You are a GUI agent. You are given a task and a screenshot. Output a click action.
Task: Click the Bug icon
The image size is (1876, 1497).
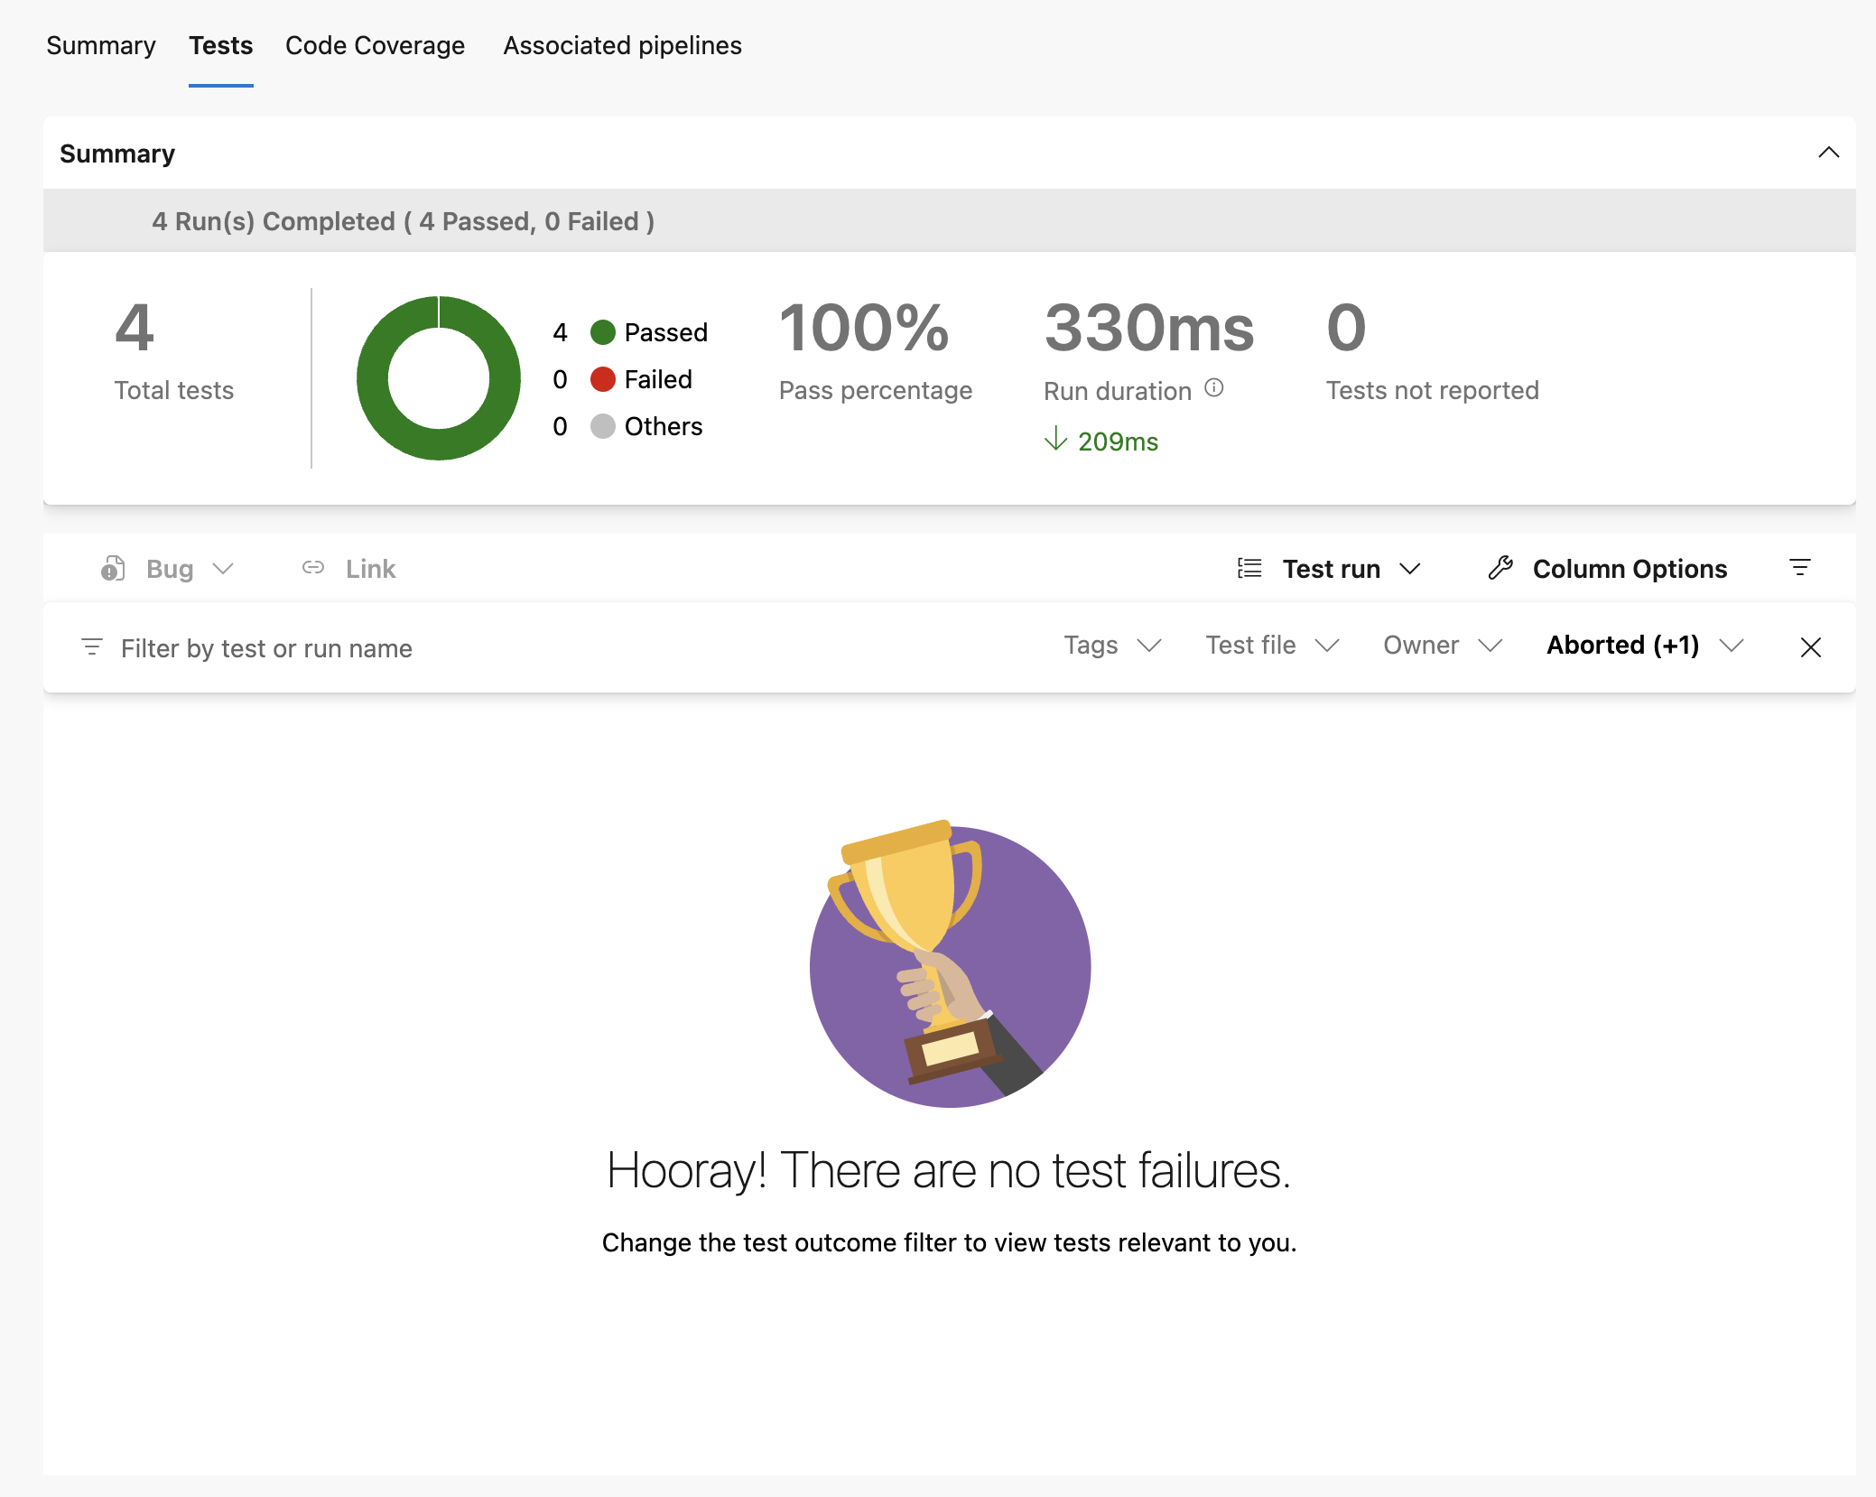[x=113, y=568]
